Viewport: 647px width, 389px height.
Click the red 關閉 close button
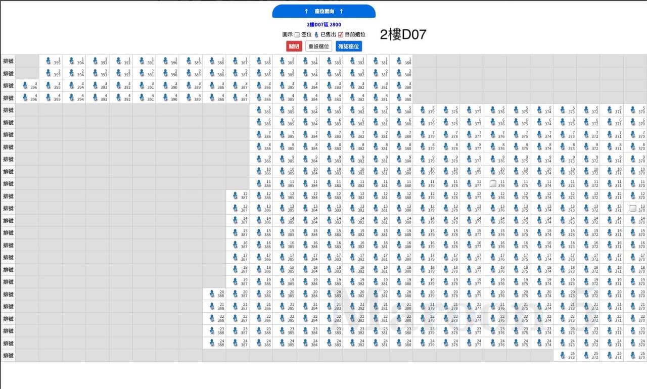click(x=294, y=46)
